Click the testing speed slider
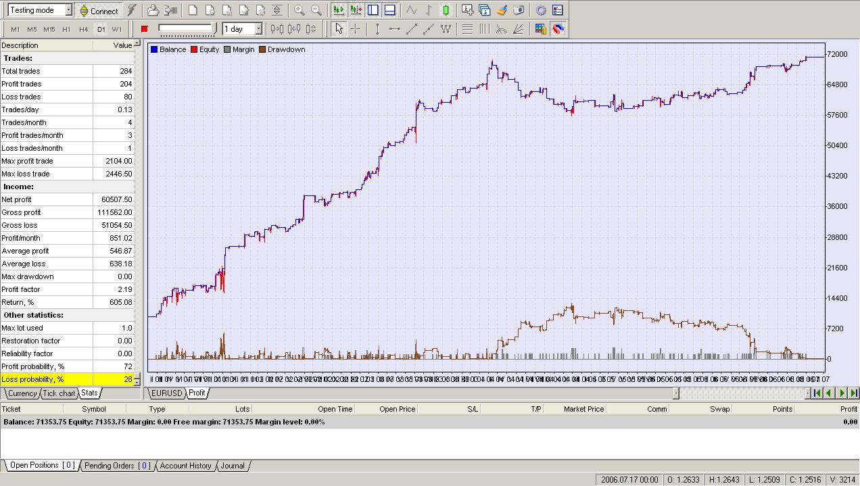The width and height of the screenshot is (860, 486). (x=187, y=28)
